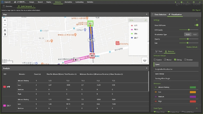Viewport: 203px width, 114px height.
Task: Toggle the Show SOI Name switch
Action: pyautogui.click(x=196, y=25)
